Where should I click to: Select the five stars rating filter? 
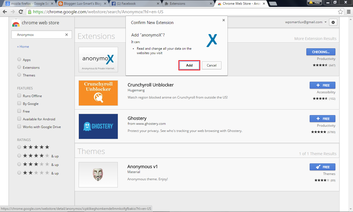19,147
